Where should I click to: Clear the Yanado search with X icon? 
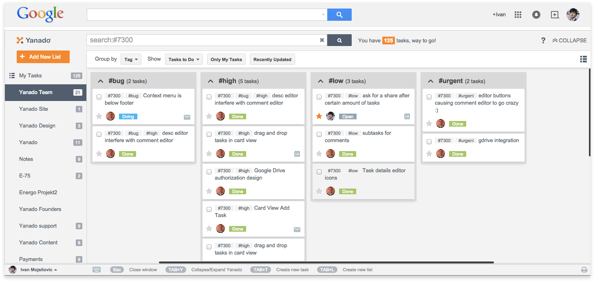click(322, 40)
